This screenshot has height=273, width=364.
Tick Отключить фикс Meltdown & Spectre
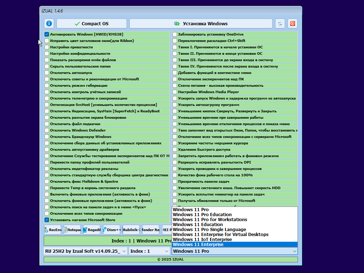[x=47, y=182]
